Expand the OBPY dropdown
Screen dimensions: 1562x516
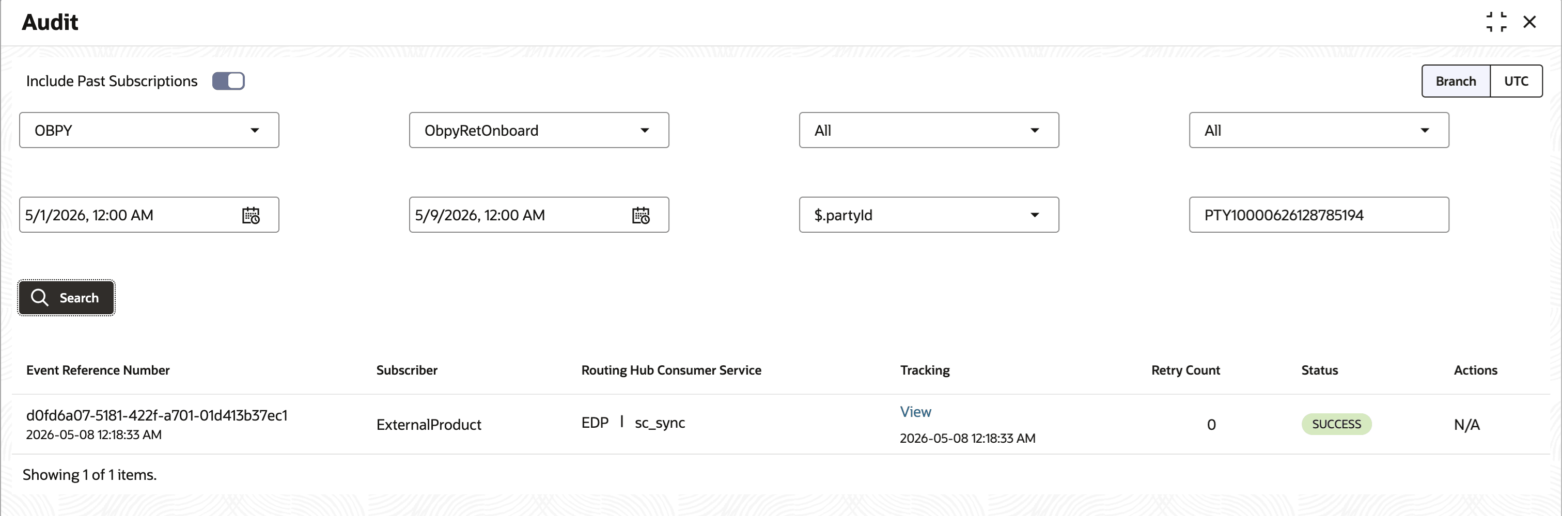[x=149, y=130]
